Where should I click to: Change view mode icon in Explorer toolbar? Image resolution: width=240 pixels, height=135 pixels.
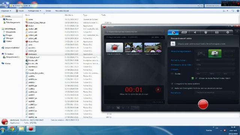(224, 11)
